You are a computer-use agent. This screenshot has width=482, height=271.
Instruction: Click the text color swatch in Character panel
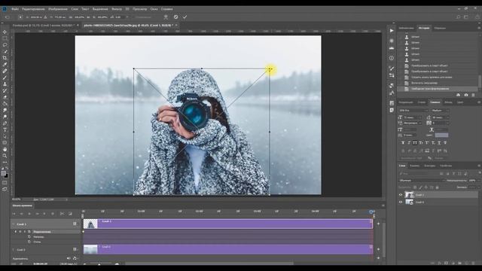tap(441, 135)
